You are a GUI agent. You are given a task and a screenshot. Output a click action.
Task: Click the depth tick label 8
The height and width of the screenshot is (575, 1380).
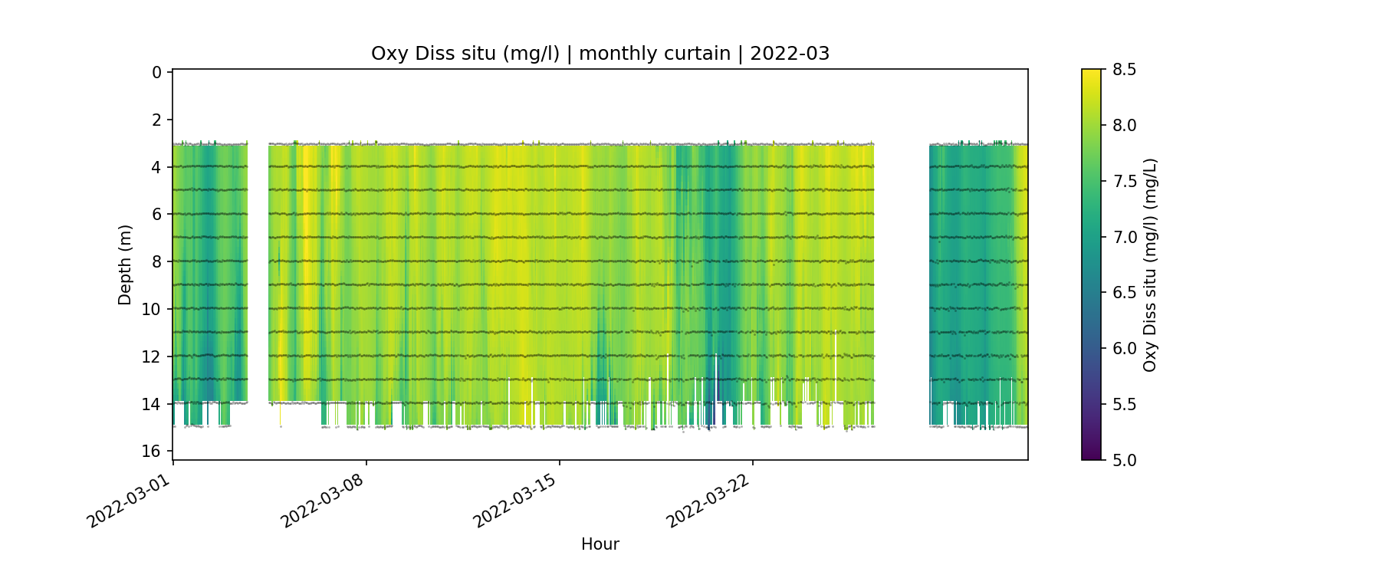point(156,261)
